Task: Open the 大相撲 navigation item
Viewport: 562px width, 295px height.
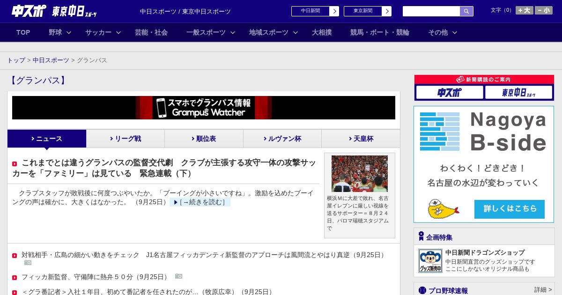Action: point(322,32)
